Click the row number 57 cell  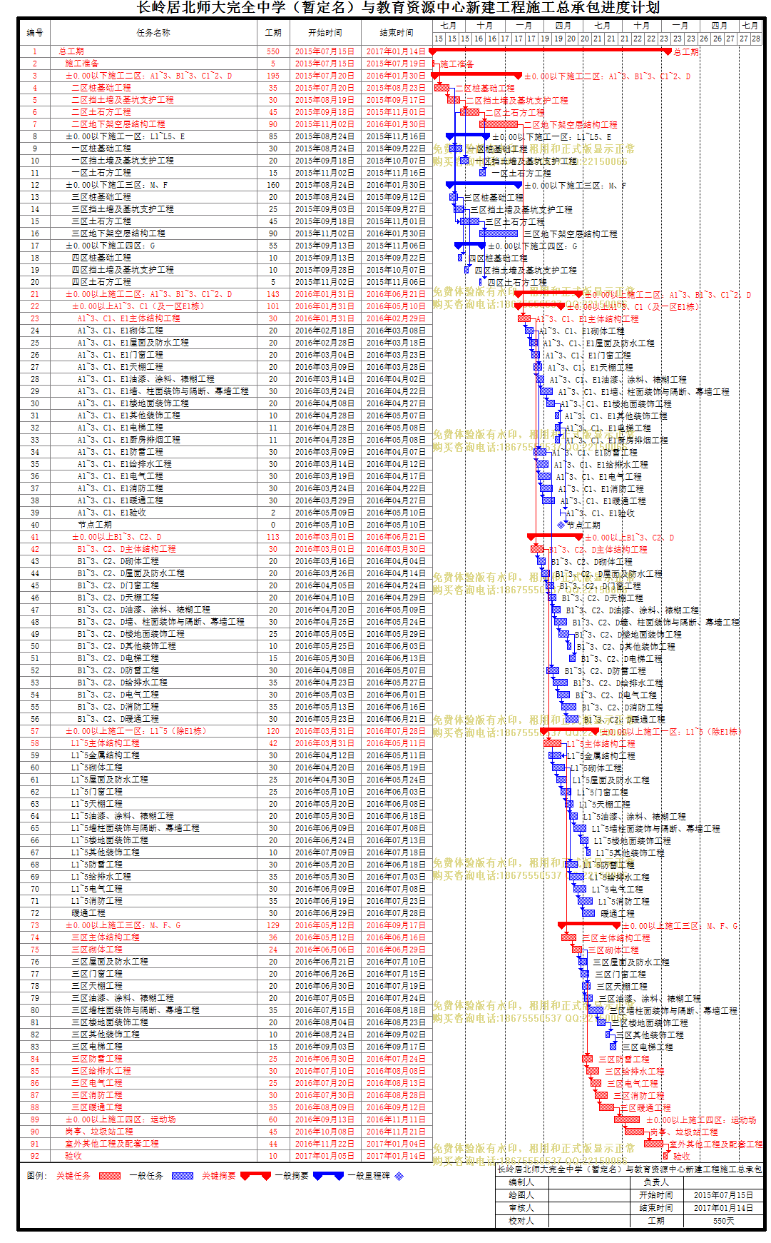(x=34, y=731)
